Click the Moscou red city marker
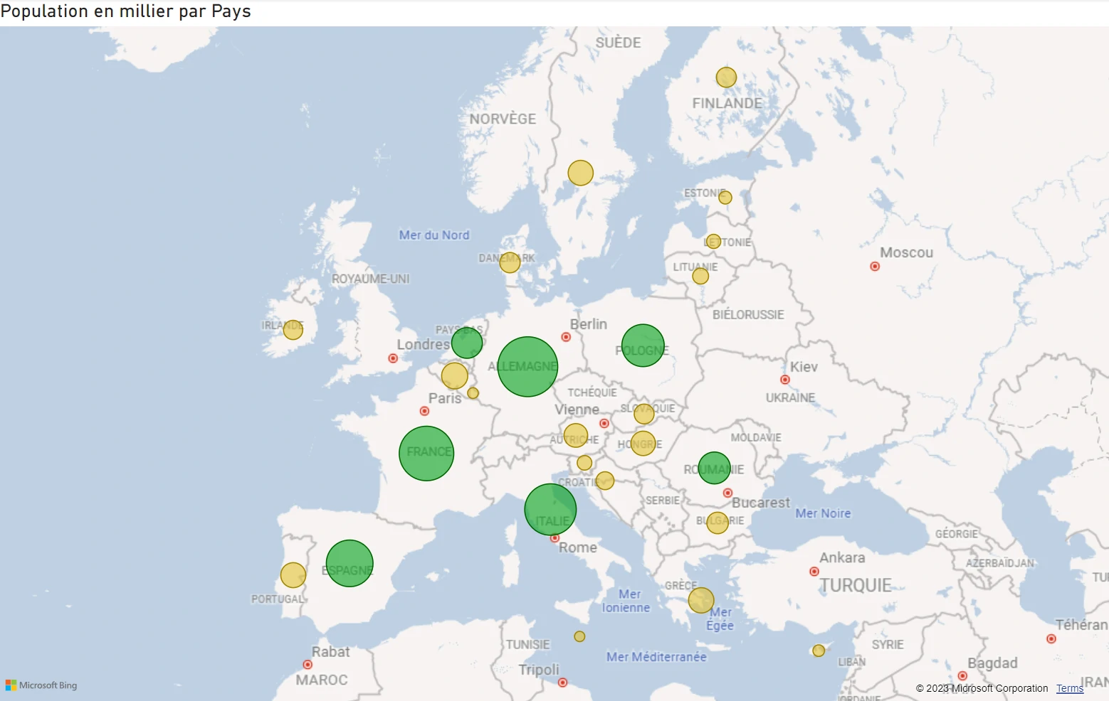The height and width of the screenshot is (701, 1109). [875, 267]
